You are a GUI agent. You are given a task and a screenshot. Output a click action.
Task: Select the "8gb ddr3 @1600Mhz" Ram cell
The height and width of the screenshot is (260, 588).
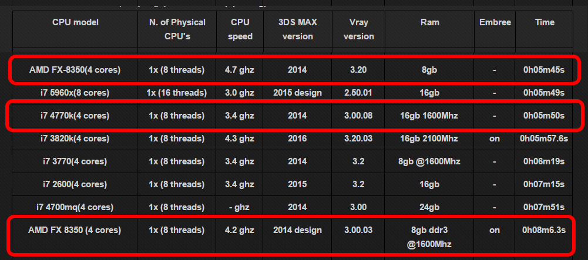(x=429, y=238)
